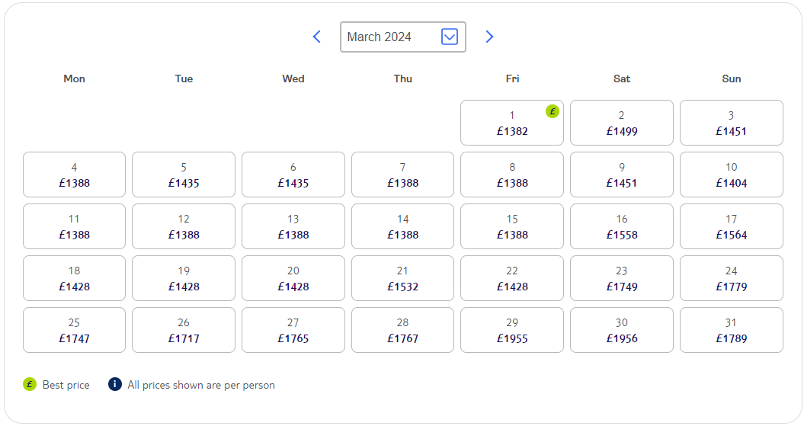This screenshot has width=804, height=426.
Task: Select 1 March priced £1382
Action: [x=511, y=123]
